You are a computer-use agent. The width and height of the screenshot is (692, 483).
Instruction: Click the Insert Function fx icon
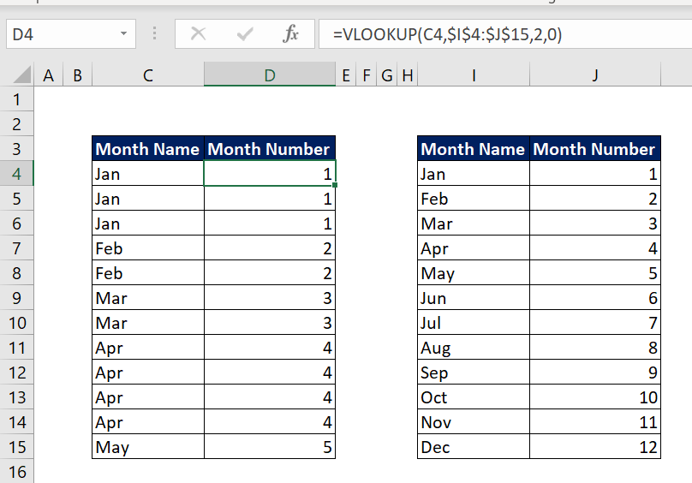pyautogui.click(x=291, y=34)
